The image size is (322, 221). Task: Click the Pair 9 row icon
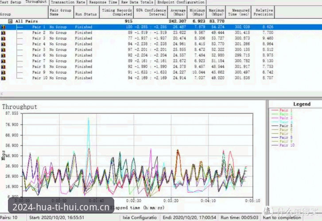point(3,72)
